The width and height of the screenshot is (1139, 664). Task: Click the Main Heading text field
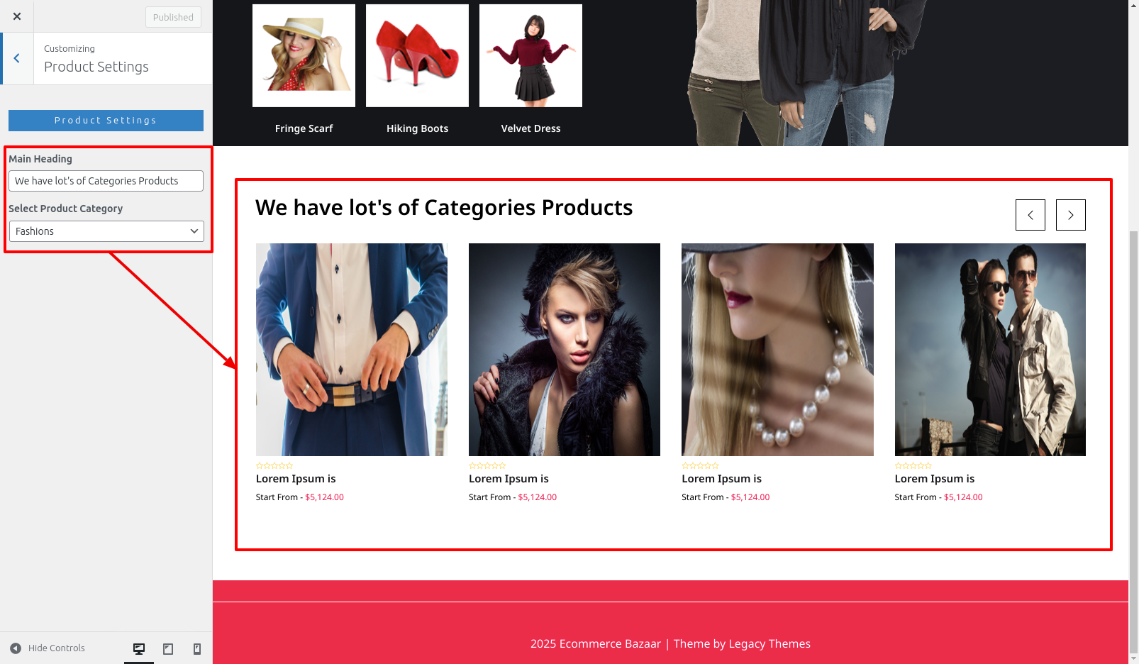tap(106, 181)
